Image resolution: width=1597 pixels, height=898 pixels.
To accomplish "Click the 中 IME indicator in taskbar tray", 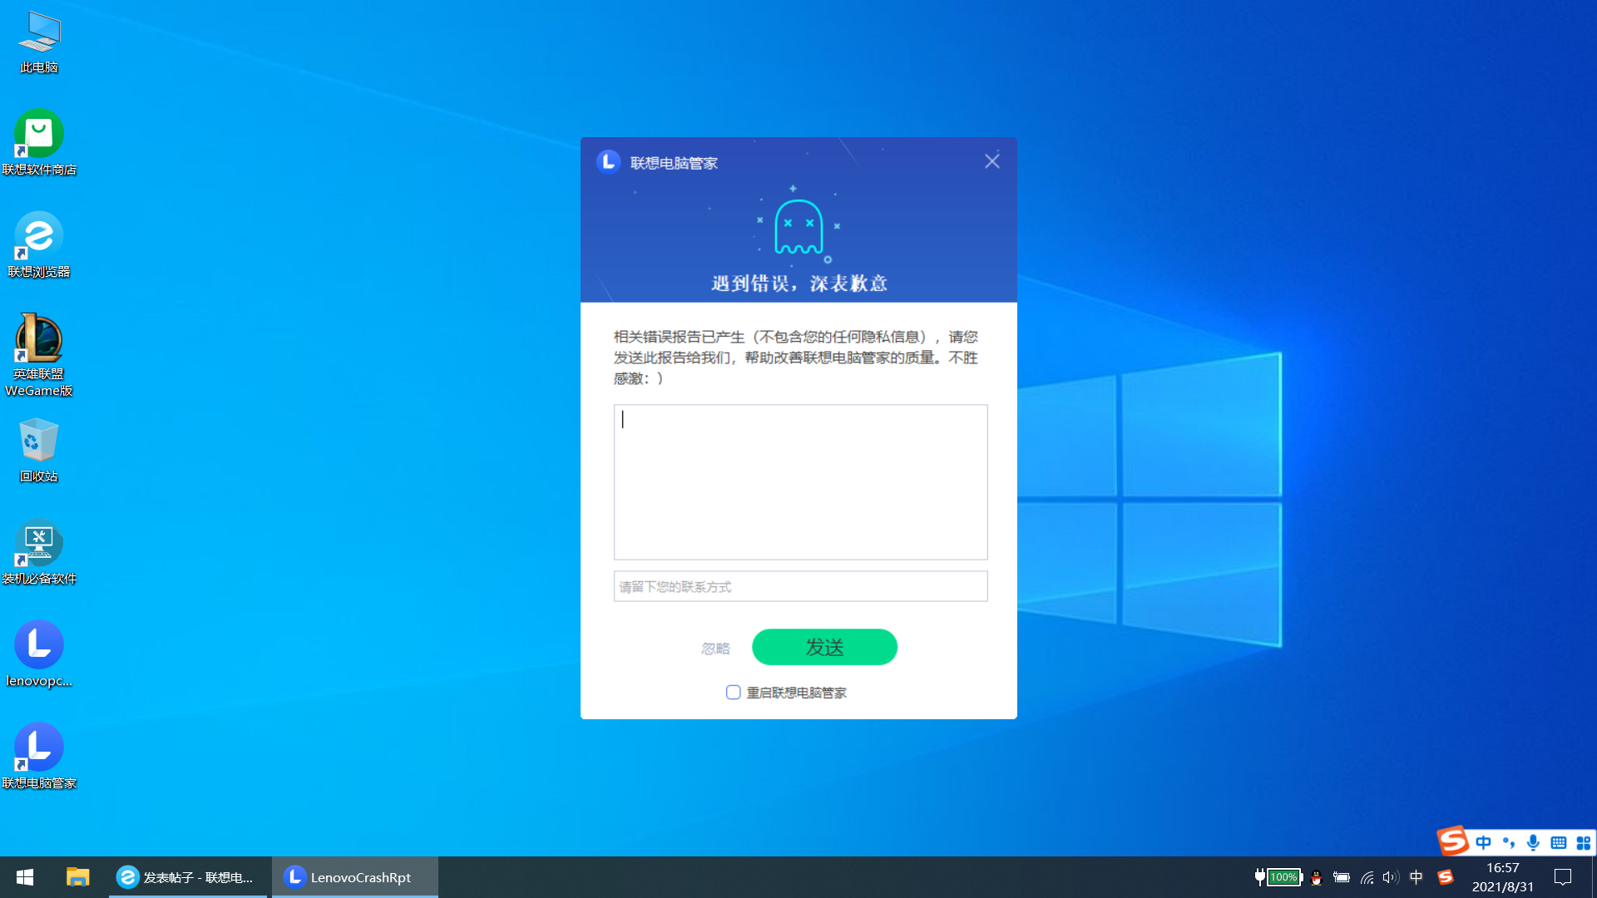I will point(1417,877).
